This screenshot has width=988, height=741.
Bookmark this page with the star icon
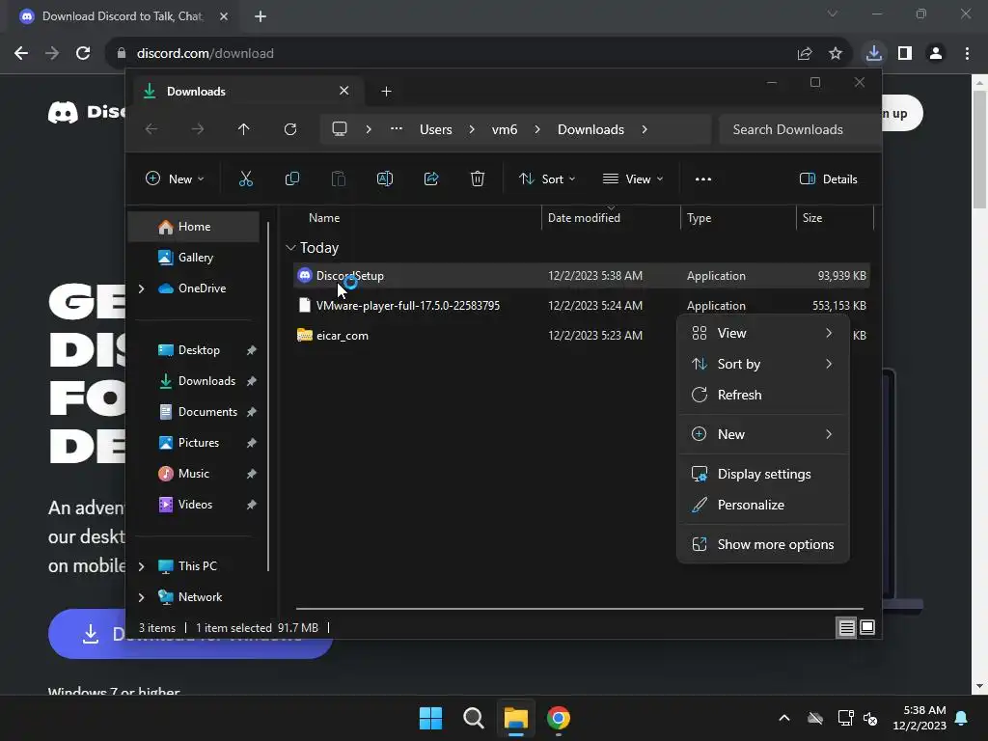coord(836,54)
